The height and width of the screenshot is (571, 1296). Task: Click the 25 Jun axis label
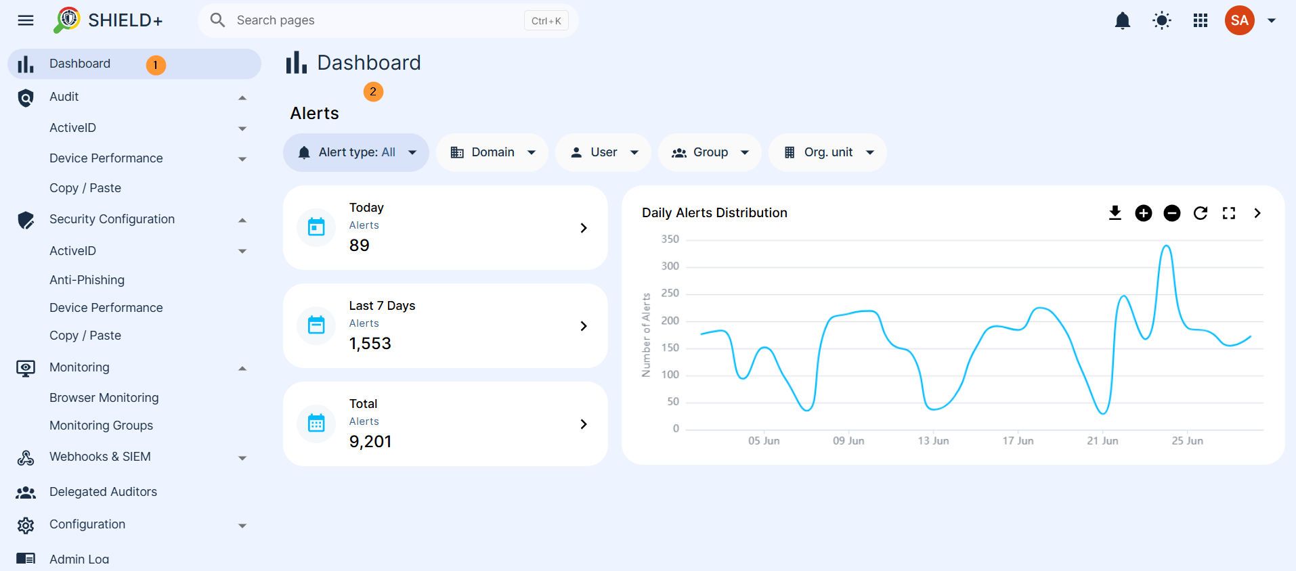pos(1188,441)
